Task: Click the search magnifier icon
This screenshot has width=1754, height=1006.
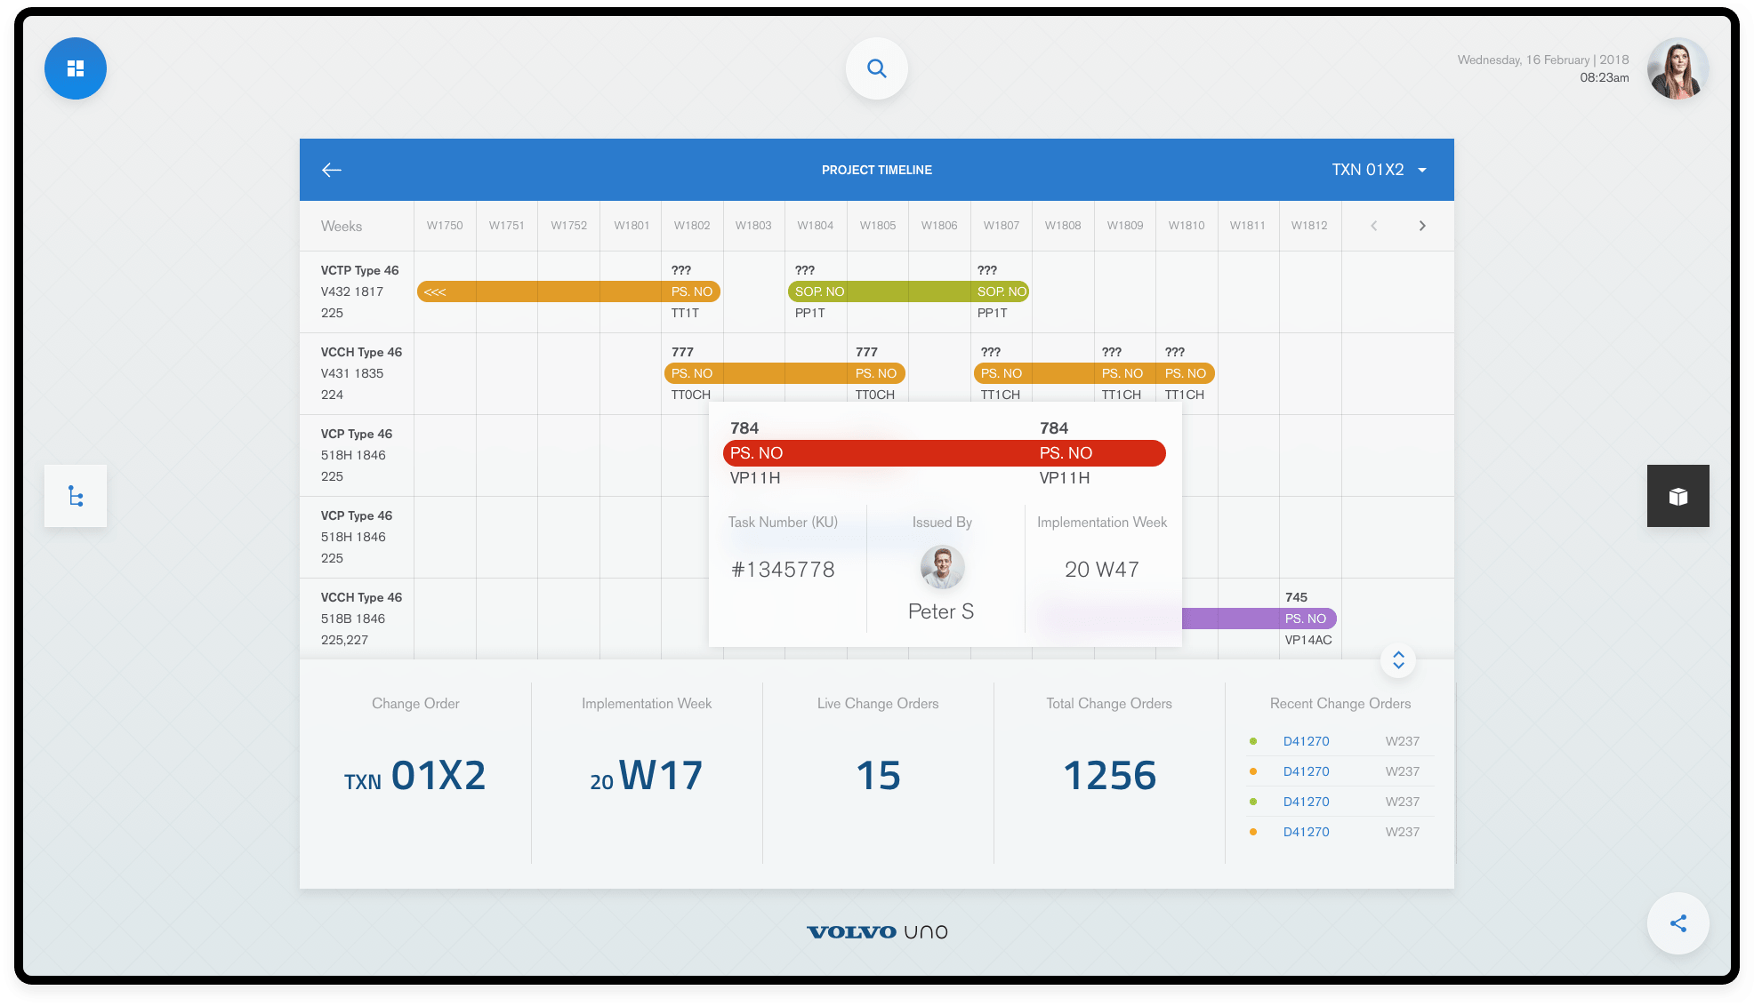Action: pyautogui.click(x=876, y=68)
